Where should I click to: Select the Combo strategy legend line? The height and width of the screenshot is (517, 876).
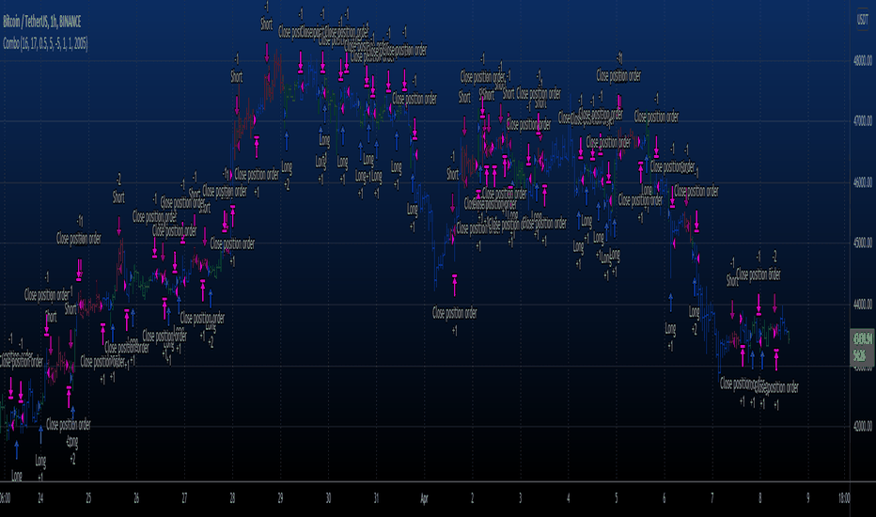click(x=45, y=43)
